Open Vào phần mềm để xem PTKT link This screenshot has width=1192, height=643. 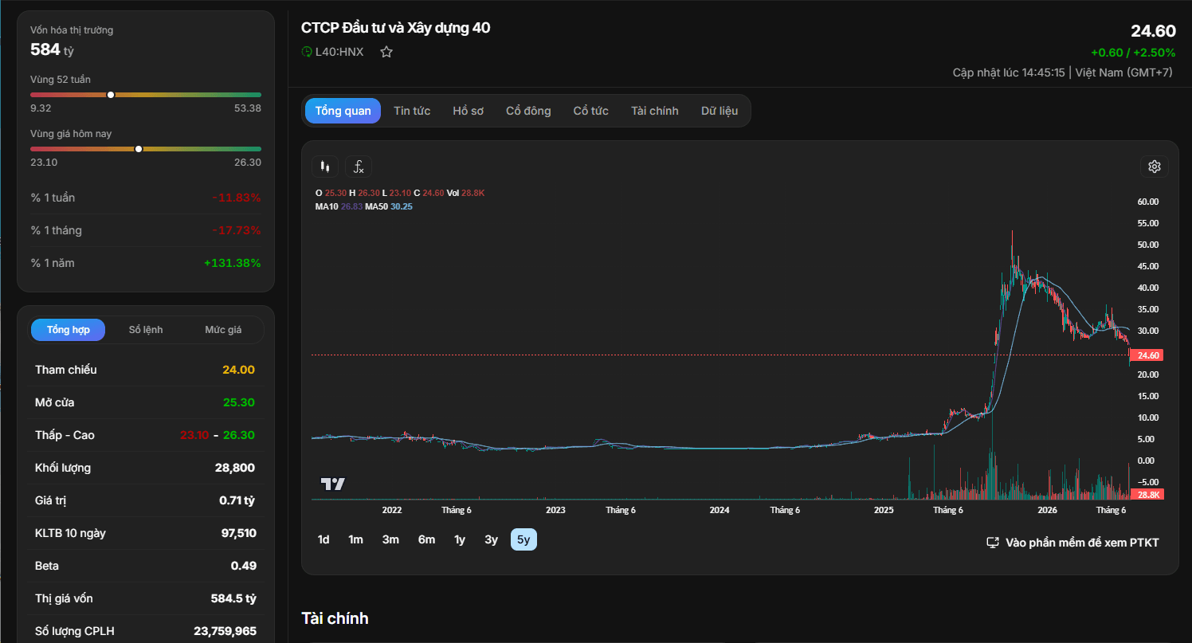1082,543
